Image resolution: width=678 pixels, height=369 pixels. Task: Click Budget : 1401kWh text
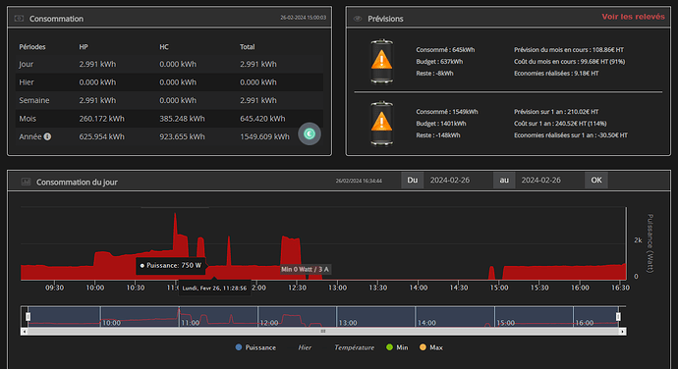tap(441, 123)
